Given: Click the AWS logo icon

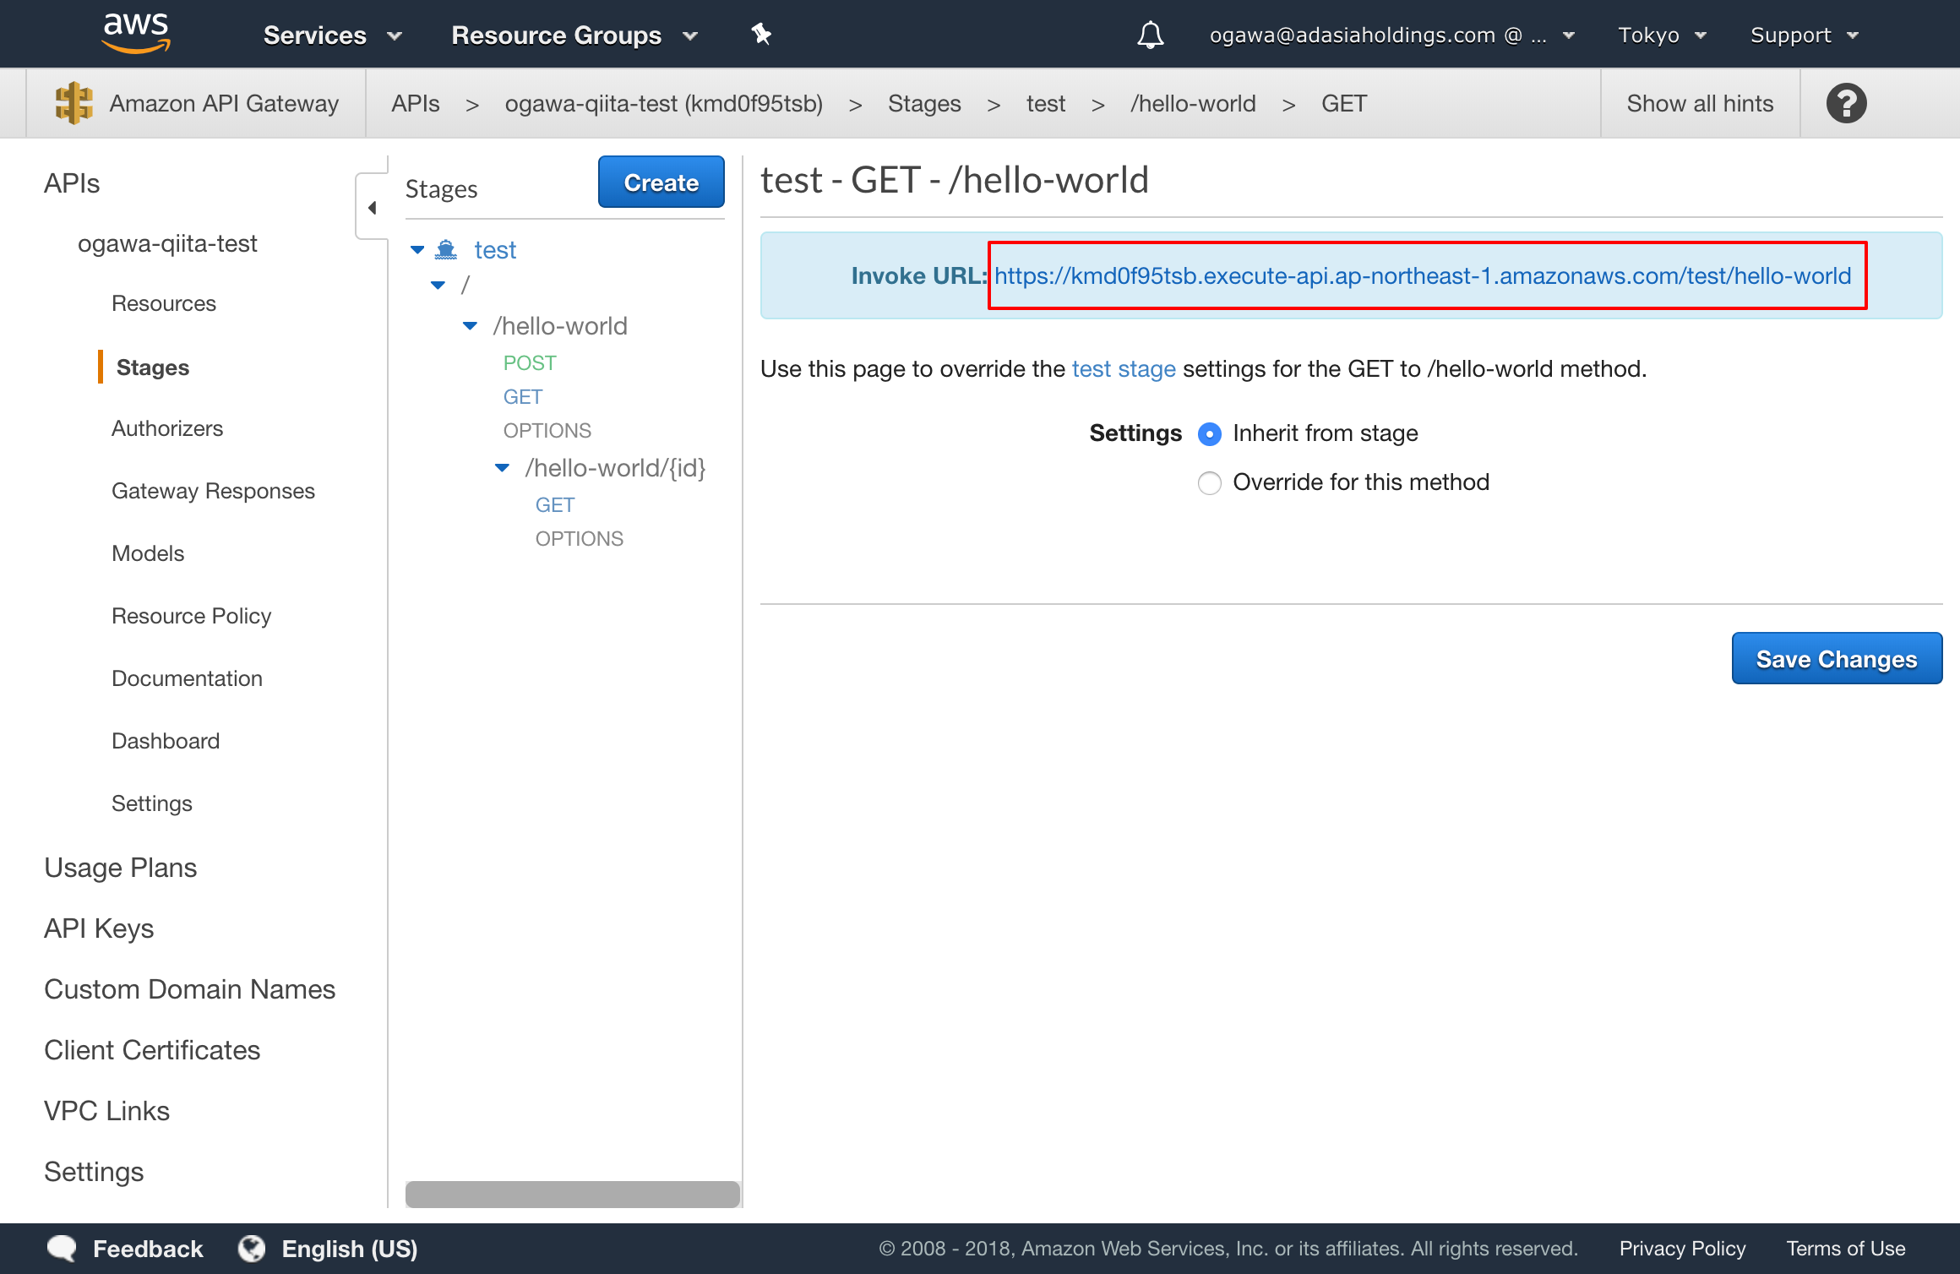Looking at the screenshot, I should coord(135,34).
